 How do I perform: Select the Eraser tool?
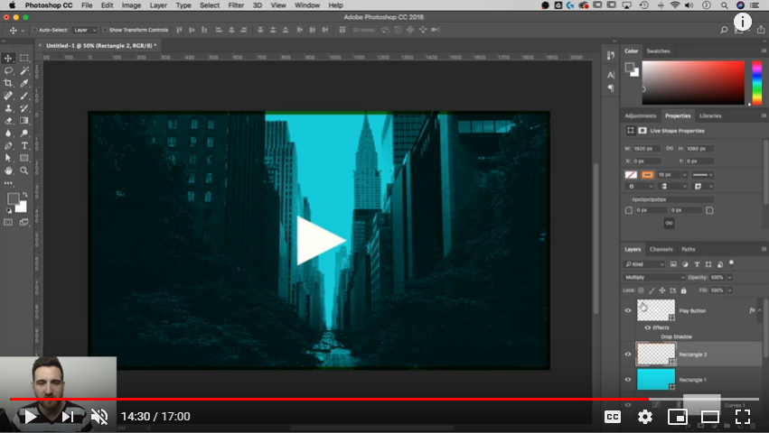click(x=8, y=121)
